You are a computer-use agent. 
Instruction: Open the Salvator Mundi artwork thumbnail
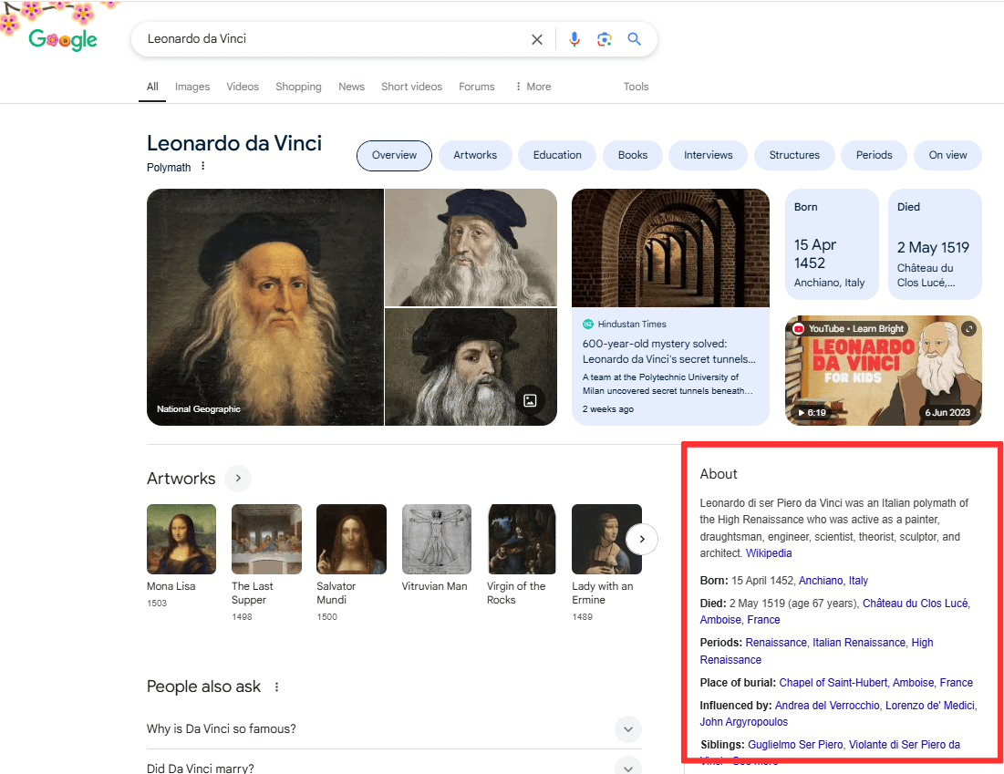coord(351,539)
